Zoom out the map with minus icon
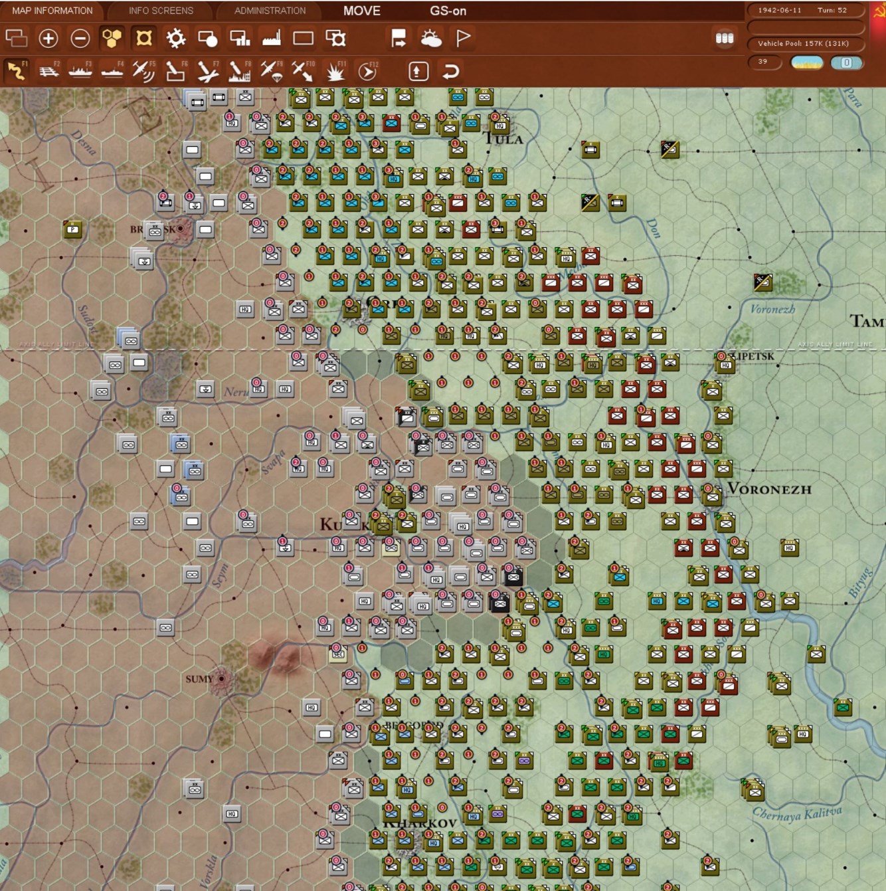Image resolution: width=886 pixels, height=891 pixels. click(80, 39)
